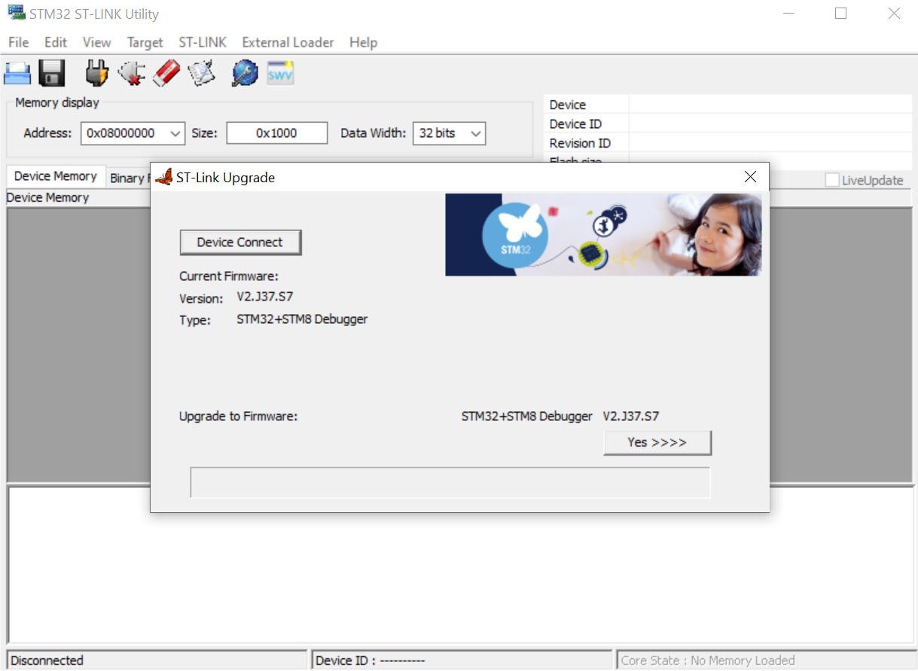The height and width of the screenshot is (671, 918).
Task: Click the Device ID status bar entry
Action: 462,660
